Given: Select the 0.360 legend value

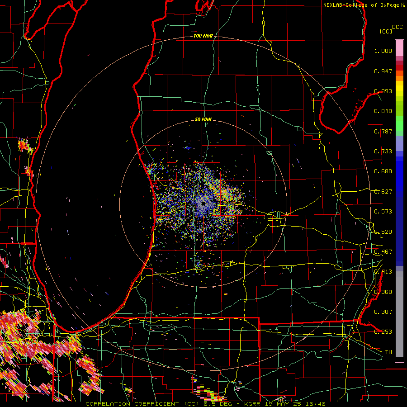Looking at the screenshot, I should (x=383, y=292).
